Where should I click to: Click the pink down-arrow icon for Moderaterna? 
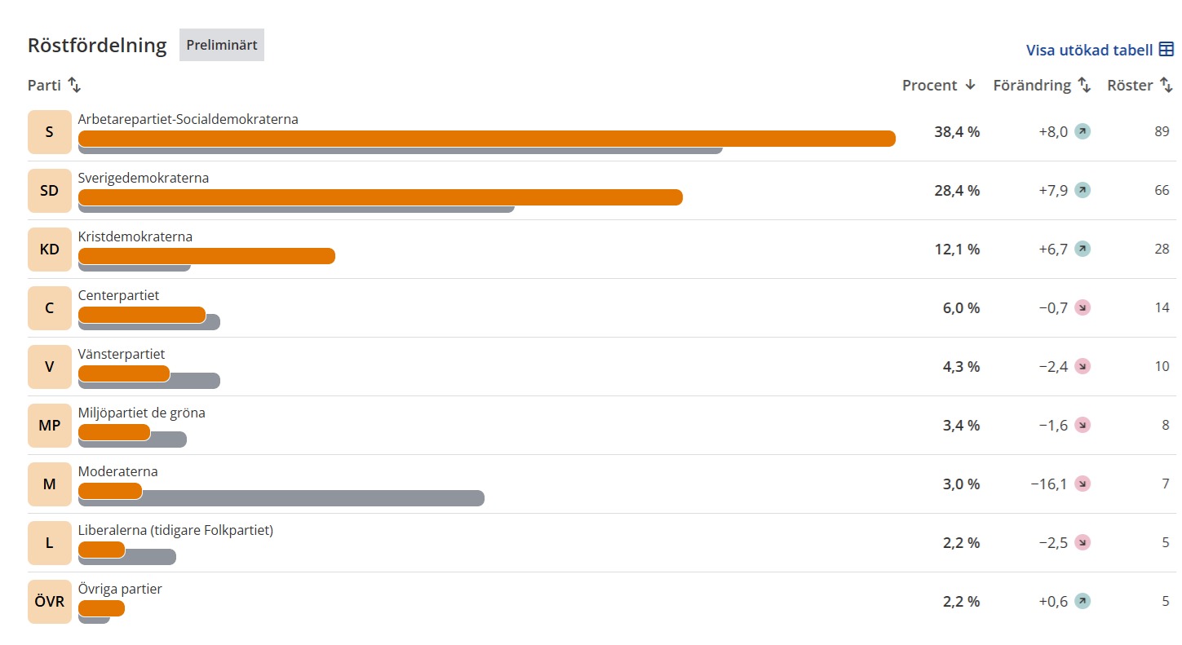tap(1082, 484)
